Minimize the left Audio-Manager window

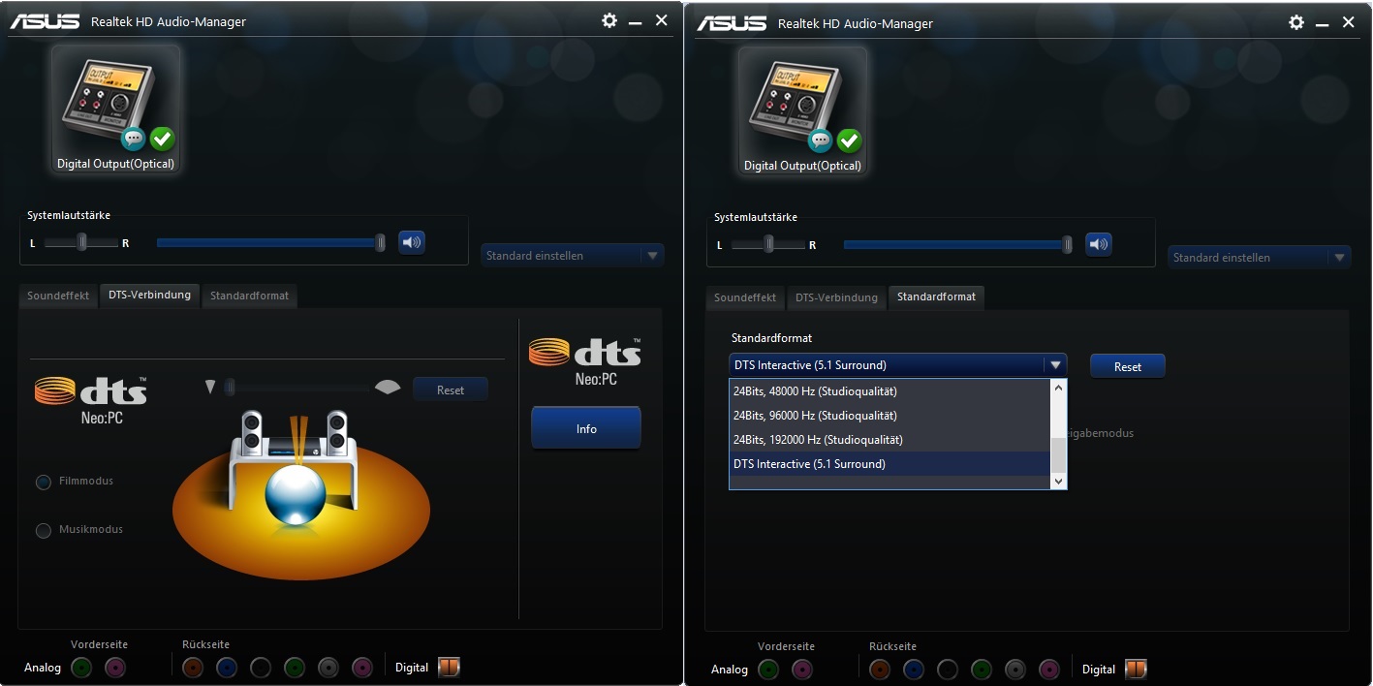[x=636, y=21]
